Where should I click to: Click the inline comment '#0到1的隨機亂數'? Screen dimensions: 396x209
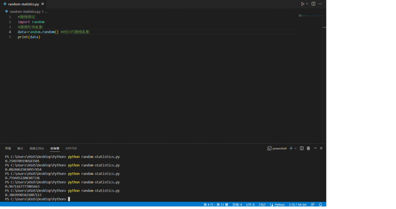coord(75,32)
